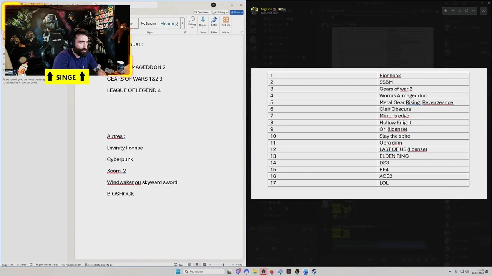Click the 180% zoom level
The height and width of the screenshot is (276, 492).
[239, 264]
